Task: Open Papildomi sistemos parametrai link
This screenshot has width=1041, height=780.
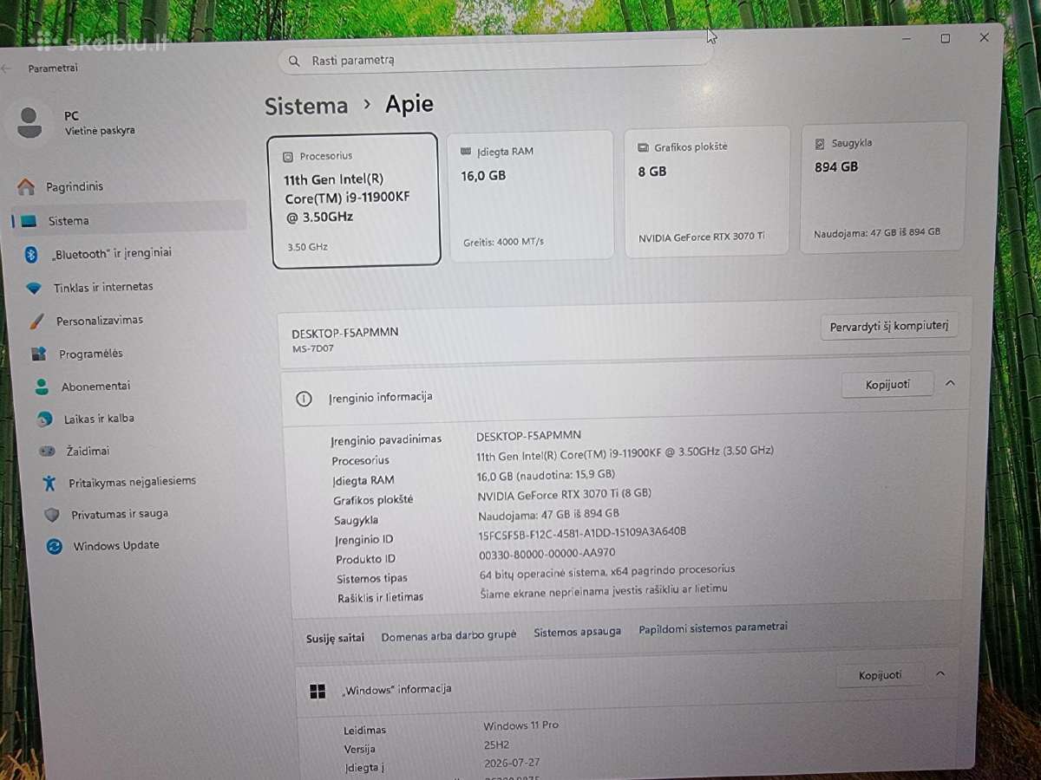Action: 713,627
